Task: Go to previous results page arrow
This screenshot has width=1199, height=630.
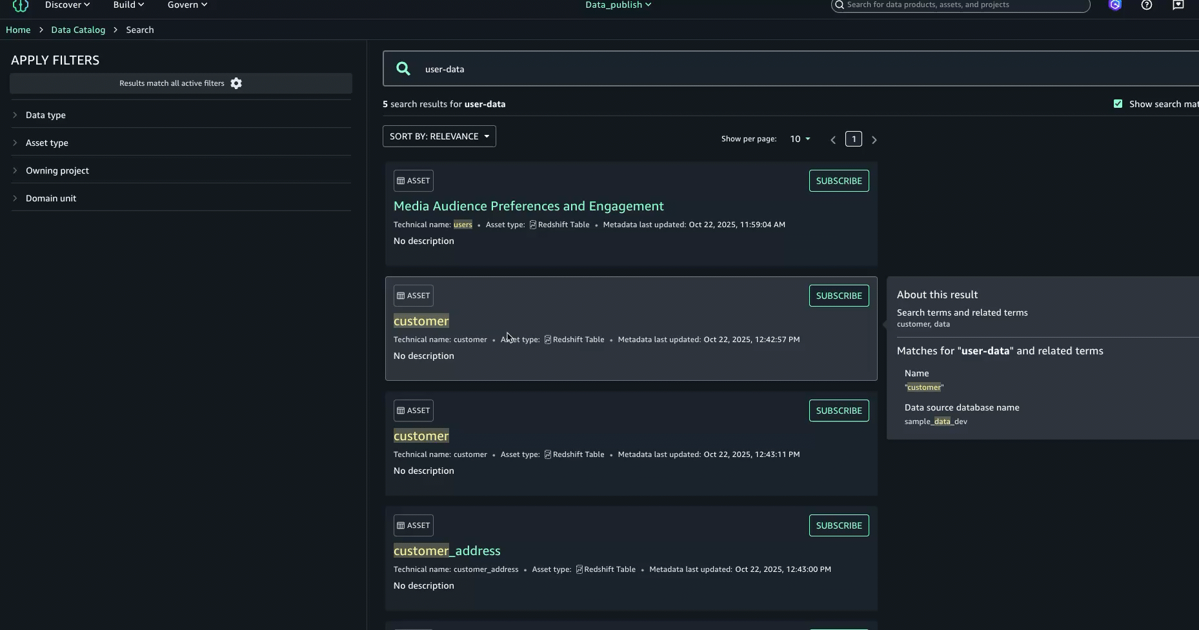Action: pos(833,139)
